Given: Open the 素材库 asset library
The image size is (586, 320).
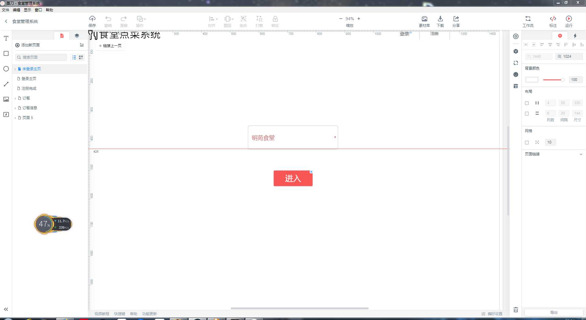Looking at the screenshot, I should [x=424, y=21].
